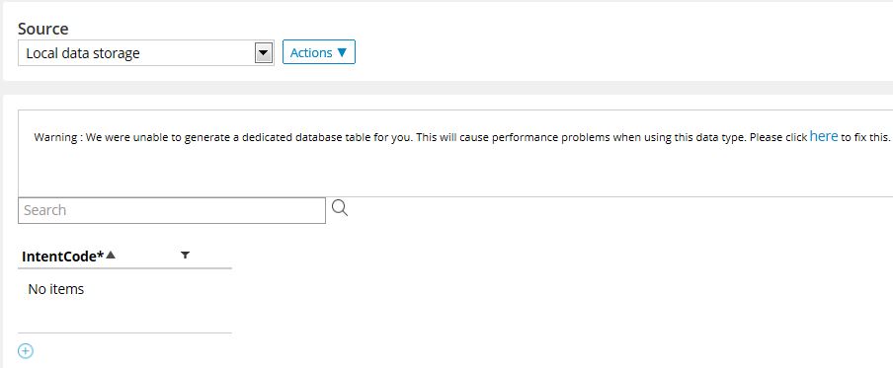Screen dimensions: 893x368
Task: Click the Actions button label
Action: pos(311,52)
